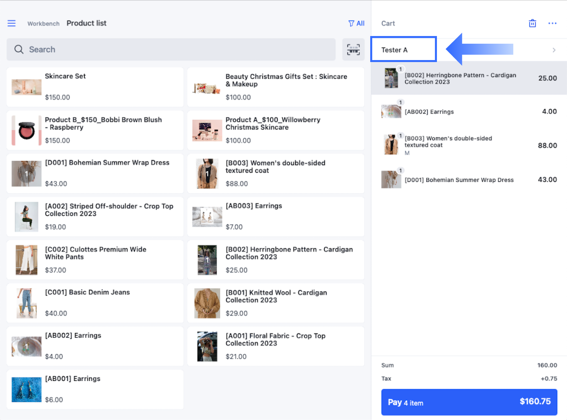Click the Striped Off-shoulder Crop Top thumbnail
The width and height of the screenshot is (567, 420).
26,217
